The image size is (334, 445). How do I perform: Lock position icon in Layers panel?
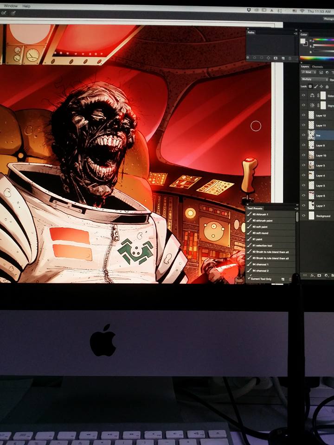pyautogui.click(x=321, y=86)
